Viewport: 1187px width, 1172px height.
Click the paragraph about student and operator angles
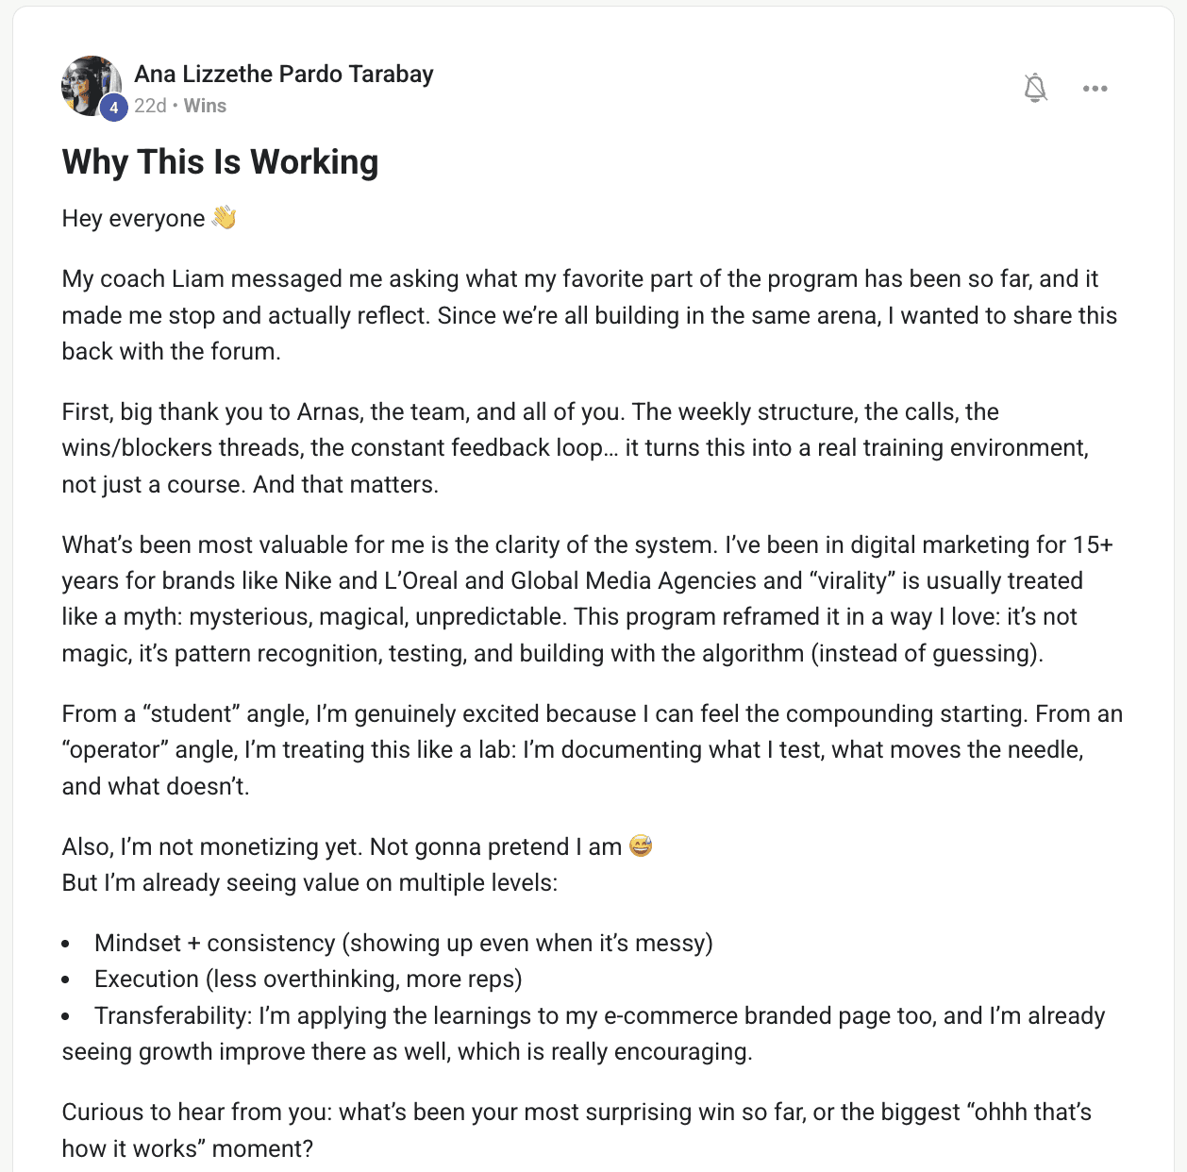coord(593,750)
